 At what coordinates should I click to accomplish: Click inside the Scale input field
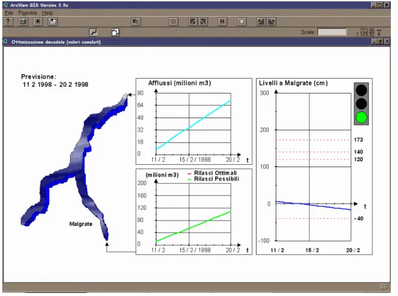pyautogui.click(x=331, y=32)
